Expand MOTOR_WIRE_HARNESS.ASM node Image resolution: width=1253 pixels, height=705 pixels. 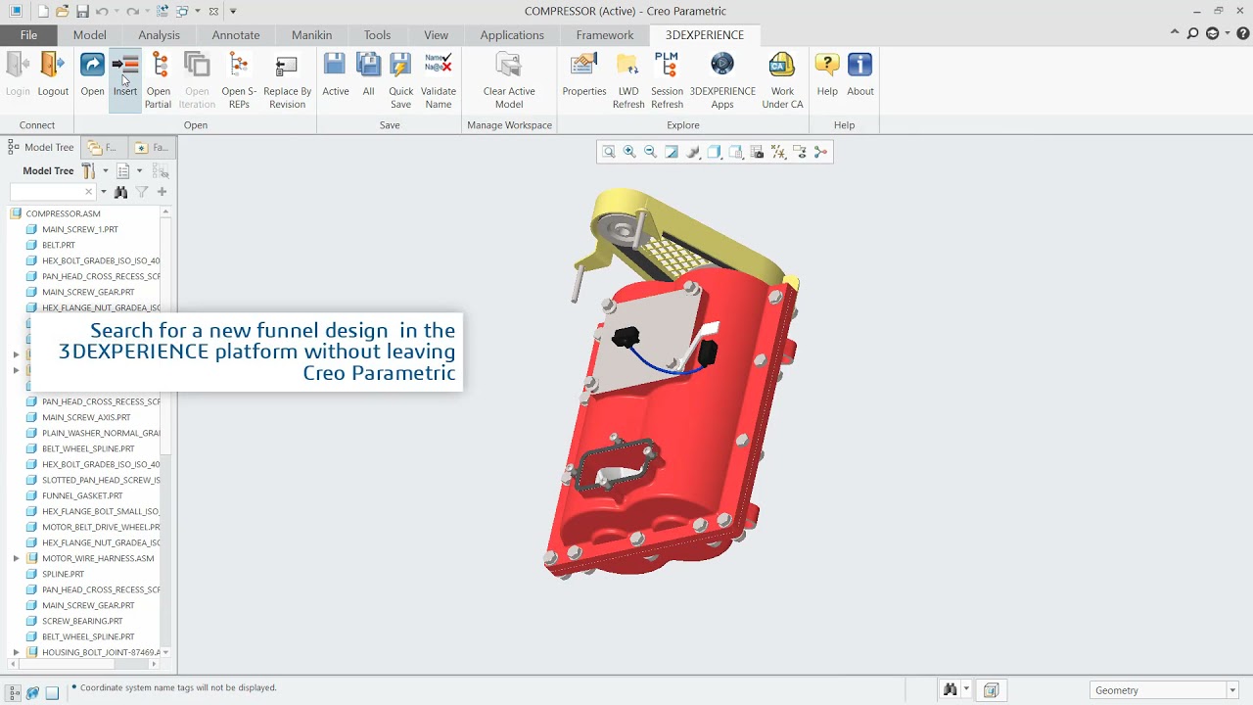[x=16, y=558]
